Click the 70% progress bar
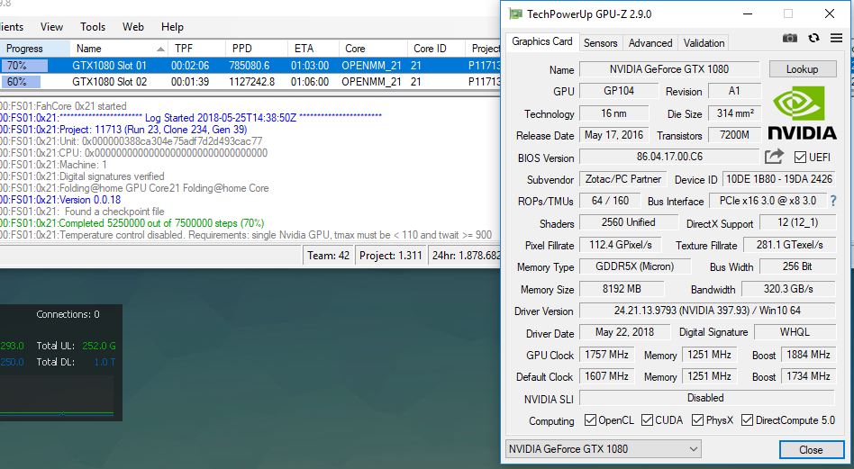This screenshot has width=854, height=469. point(24,66)
